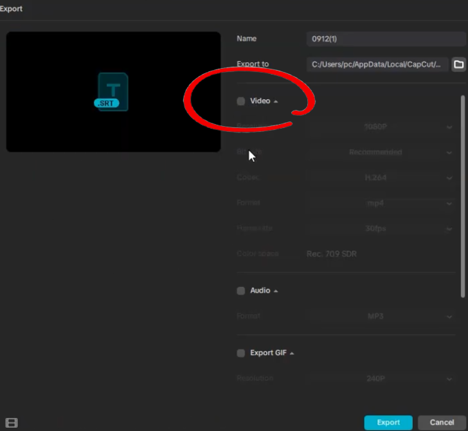Click the SRT subtitle file icon in preview
The height and width of the screenshot is (431, 468).
pos(111,92)
